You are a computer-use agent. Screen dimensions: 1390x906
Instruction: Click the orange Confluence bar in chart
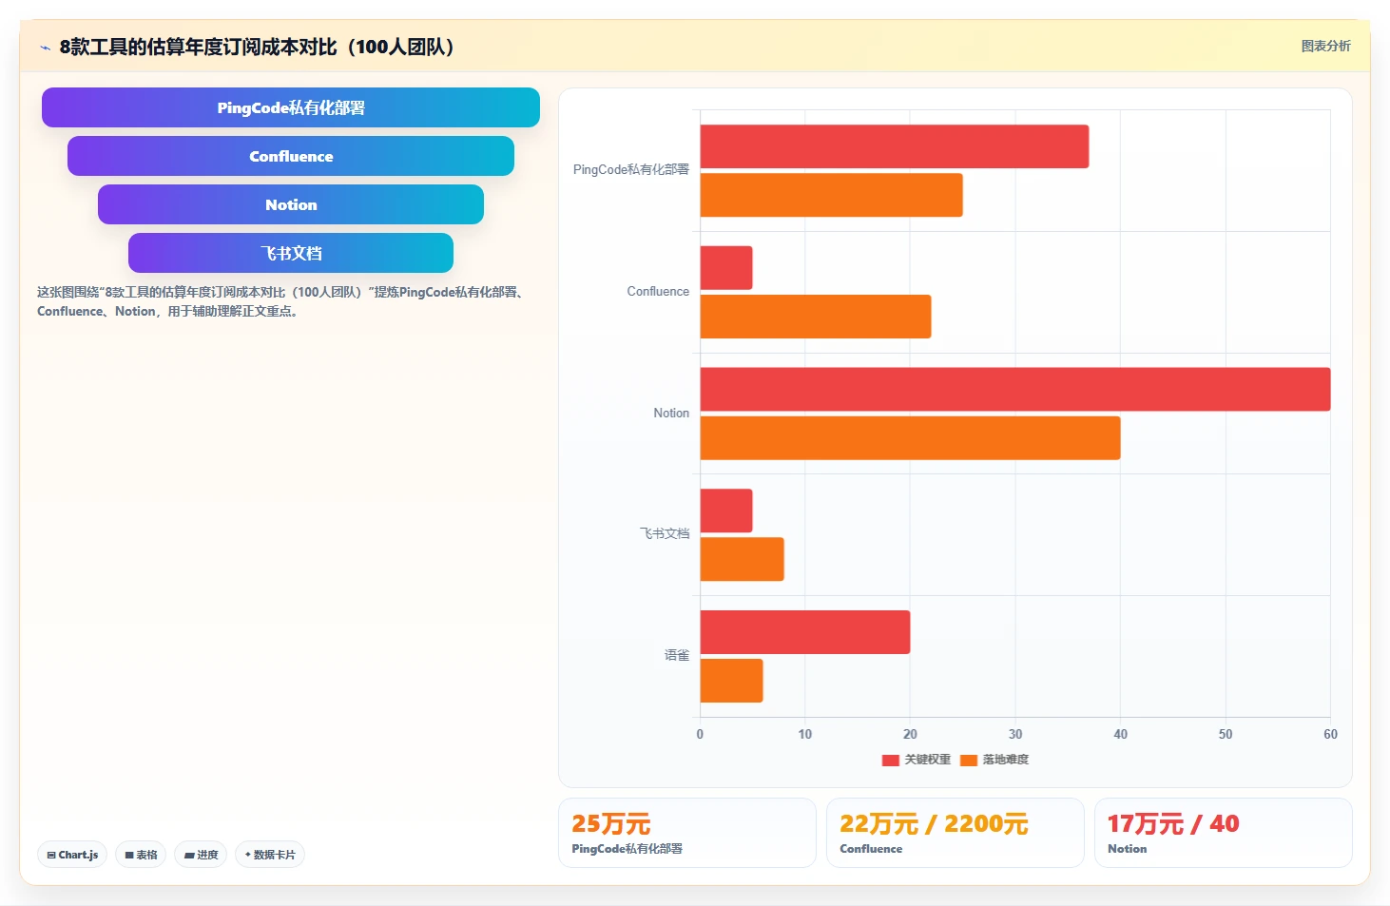click(816, 317)
